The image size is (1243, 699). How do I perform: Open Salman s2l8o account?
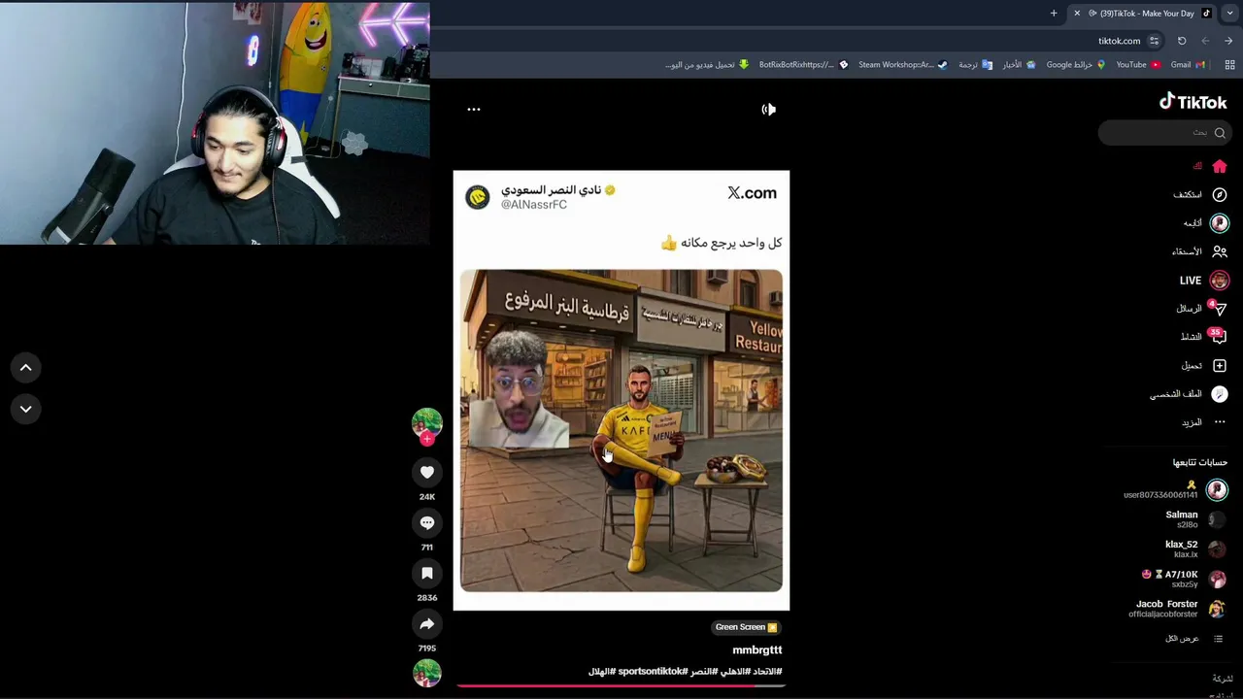[x=1194, y=519]
